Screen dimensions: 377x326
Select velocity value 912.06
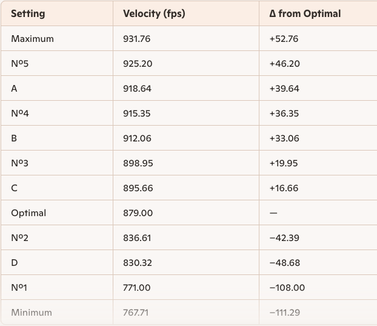pyautogui.click(x=137, y=138)
